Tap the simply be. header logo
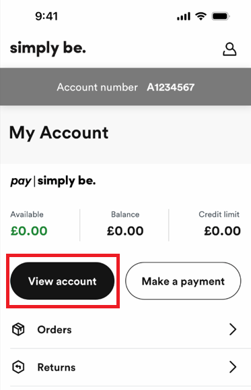This screenshot has height=390, width=251. (x=48, y=49)
